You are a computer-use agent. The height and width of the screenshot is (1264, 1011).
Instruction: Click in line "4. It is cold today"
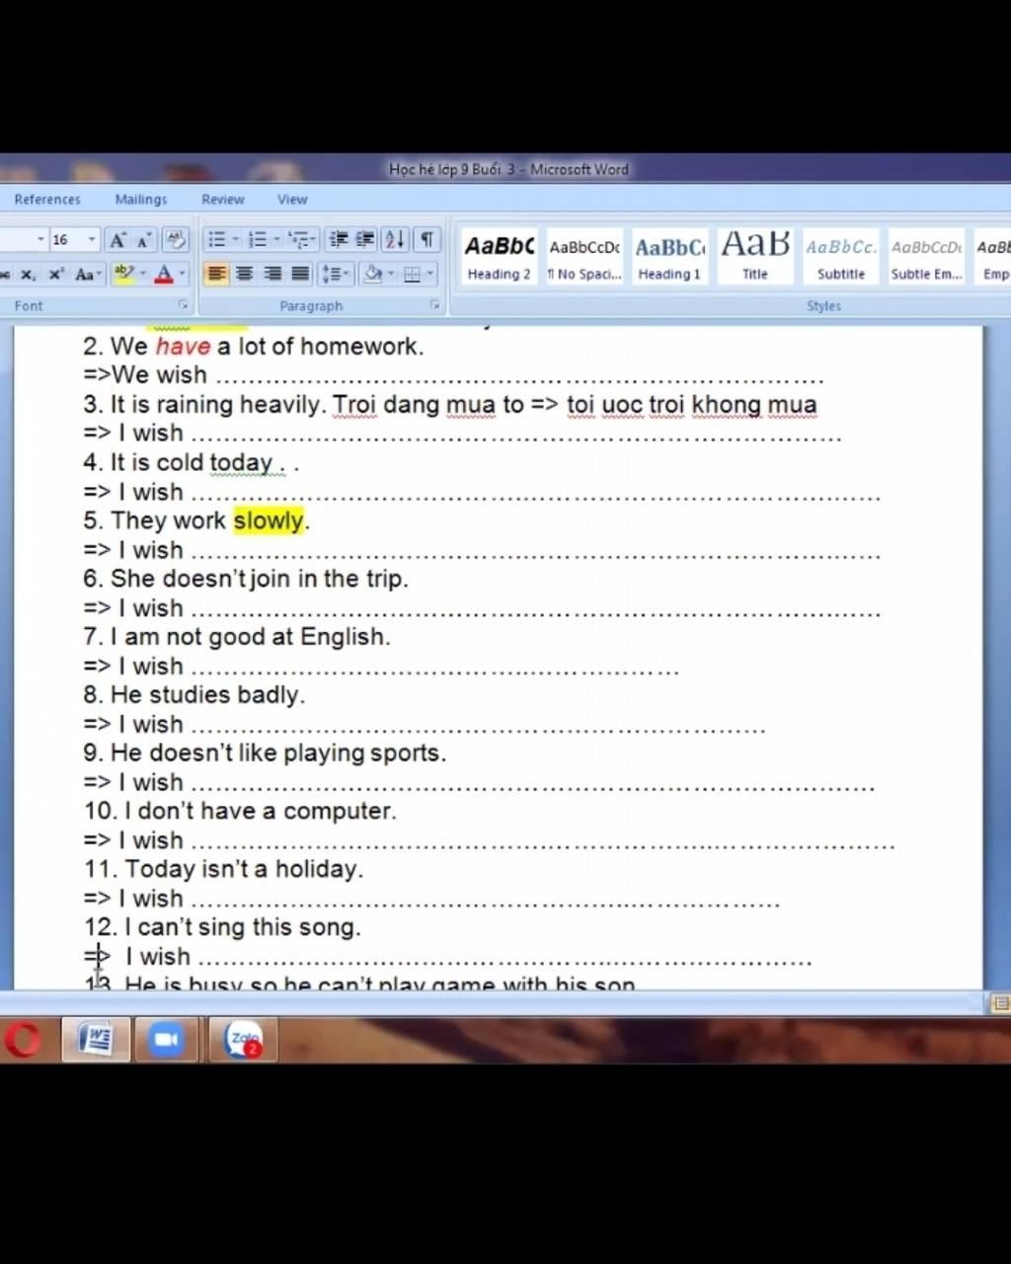(x=191, y=463)
